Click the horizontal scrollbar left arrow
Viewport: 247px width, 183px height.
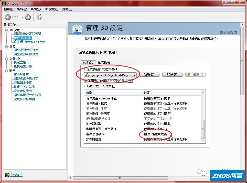click(70, 178)
